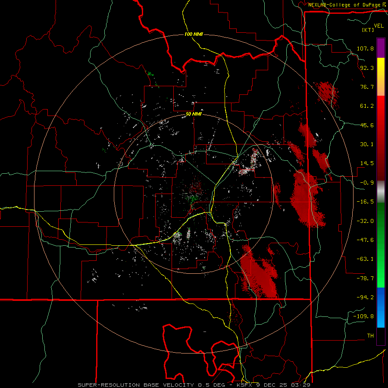Screen dimensions: 388x388
Task: Click the VEL legend title
Action: (x=379, y=26)
